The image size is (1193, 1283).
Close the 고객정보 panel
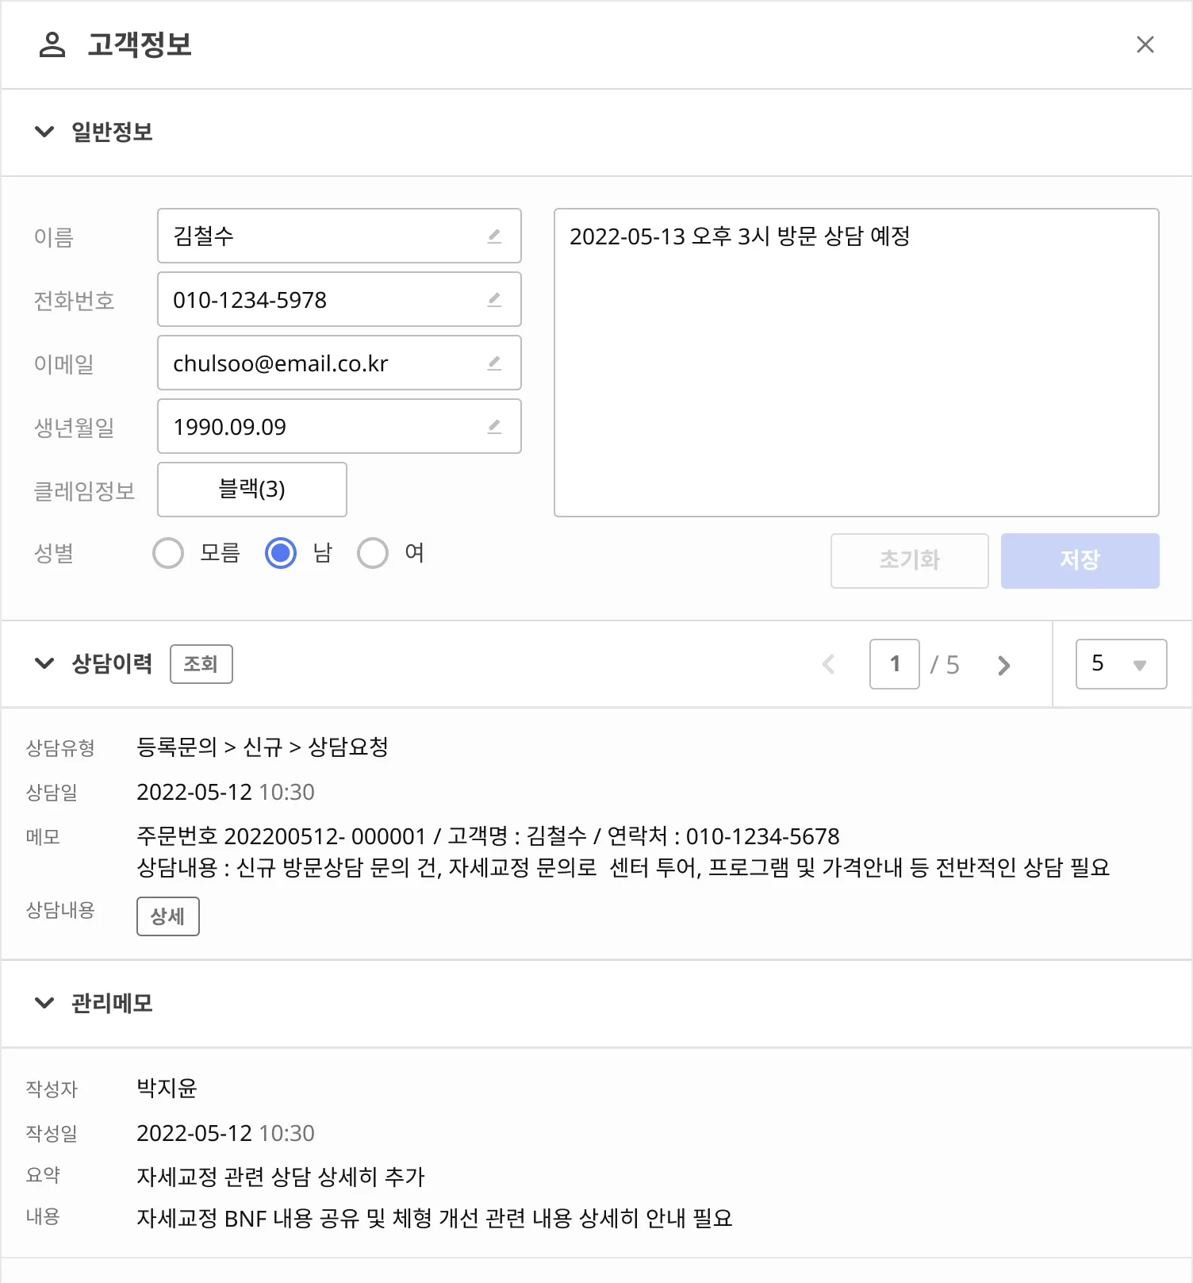[x=1145, y=44]
